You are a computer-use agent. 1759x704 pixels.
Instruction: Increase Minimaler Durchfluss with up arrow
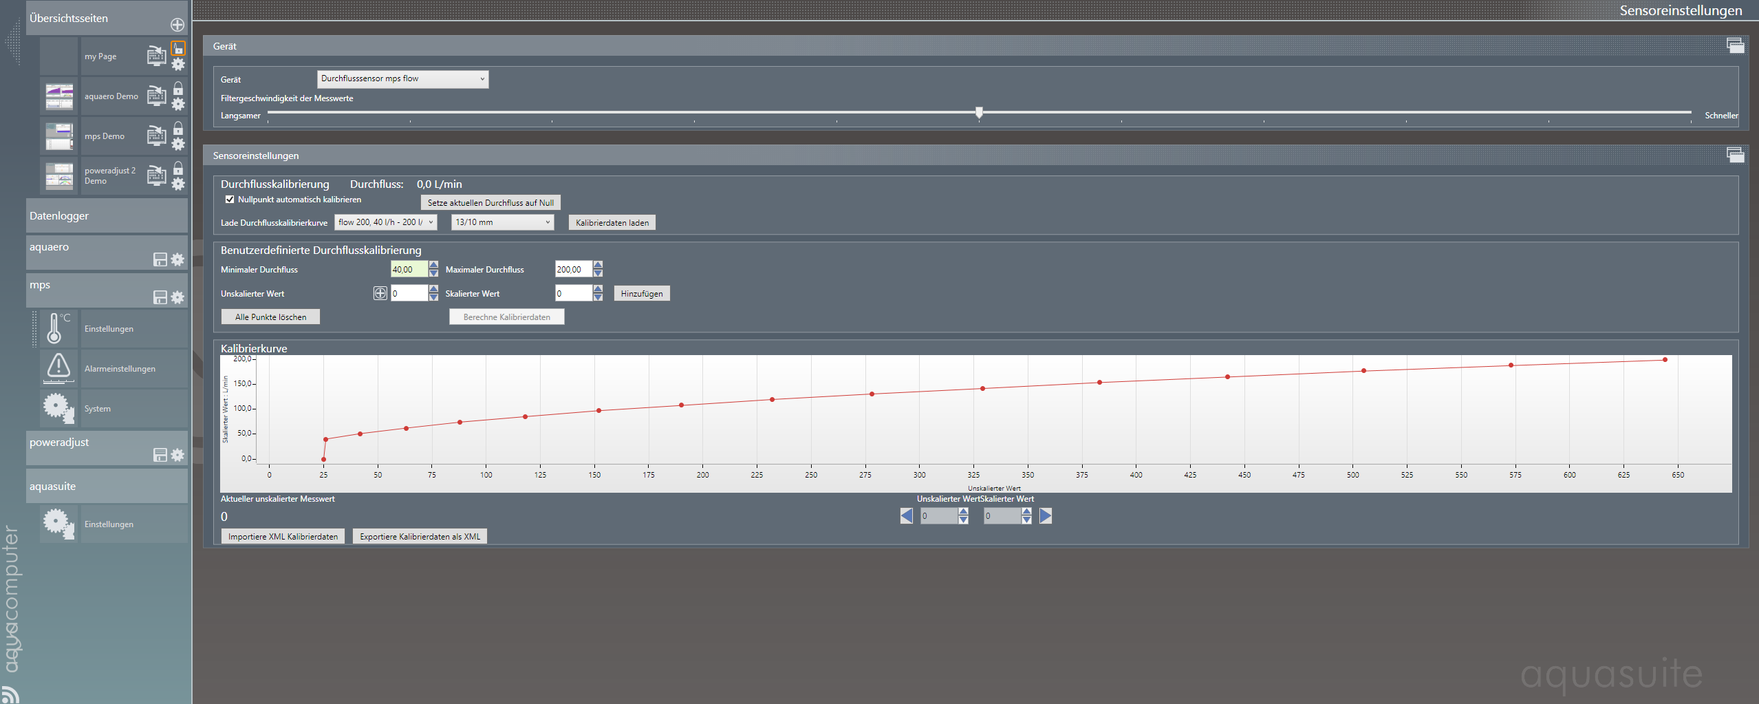(x=433, y=265)
